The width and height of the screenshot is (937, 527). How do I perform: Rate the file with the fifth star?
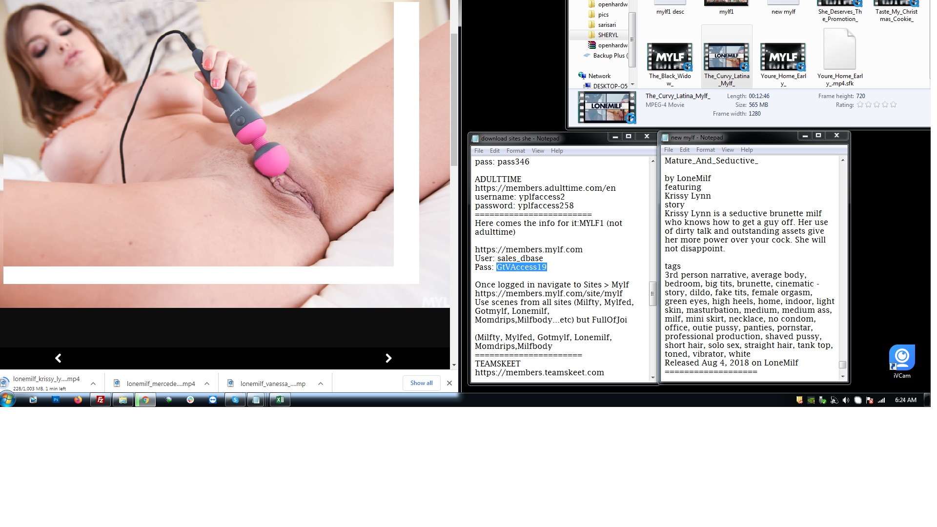point(893,105)
